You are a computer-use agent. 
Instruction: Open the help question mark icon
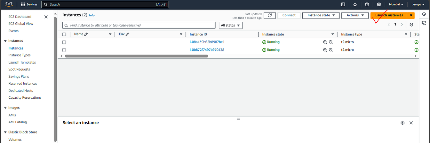[x=367, y=4]
